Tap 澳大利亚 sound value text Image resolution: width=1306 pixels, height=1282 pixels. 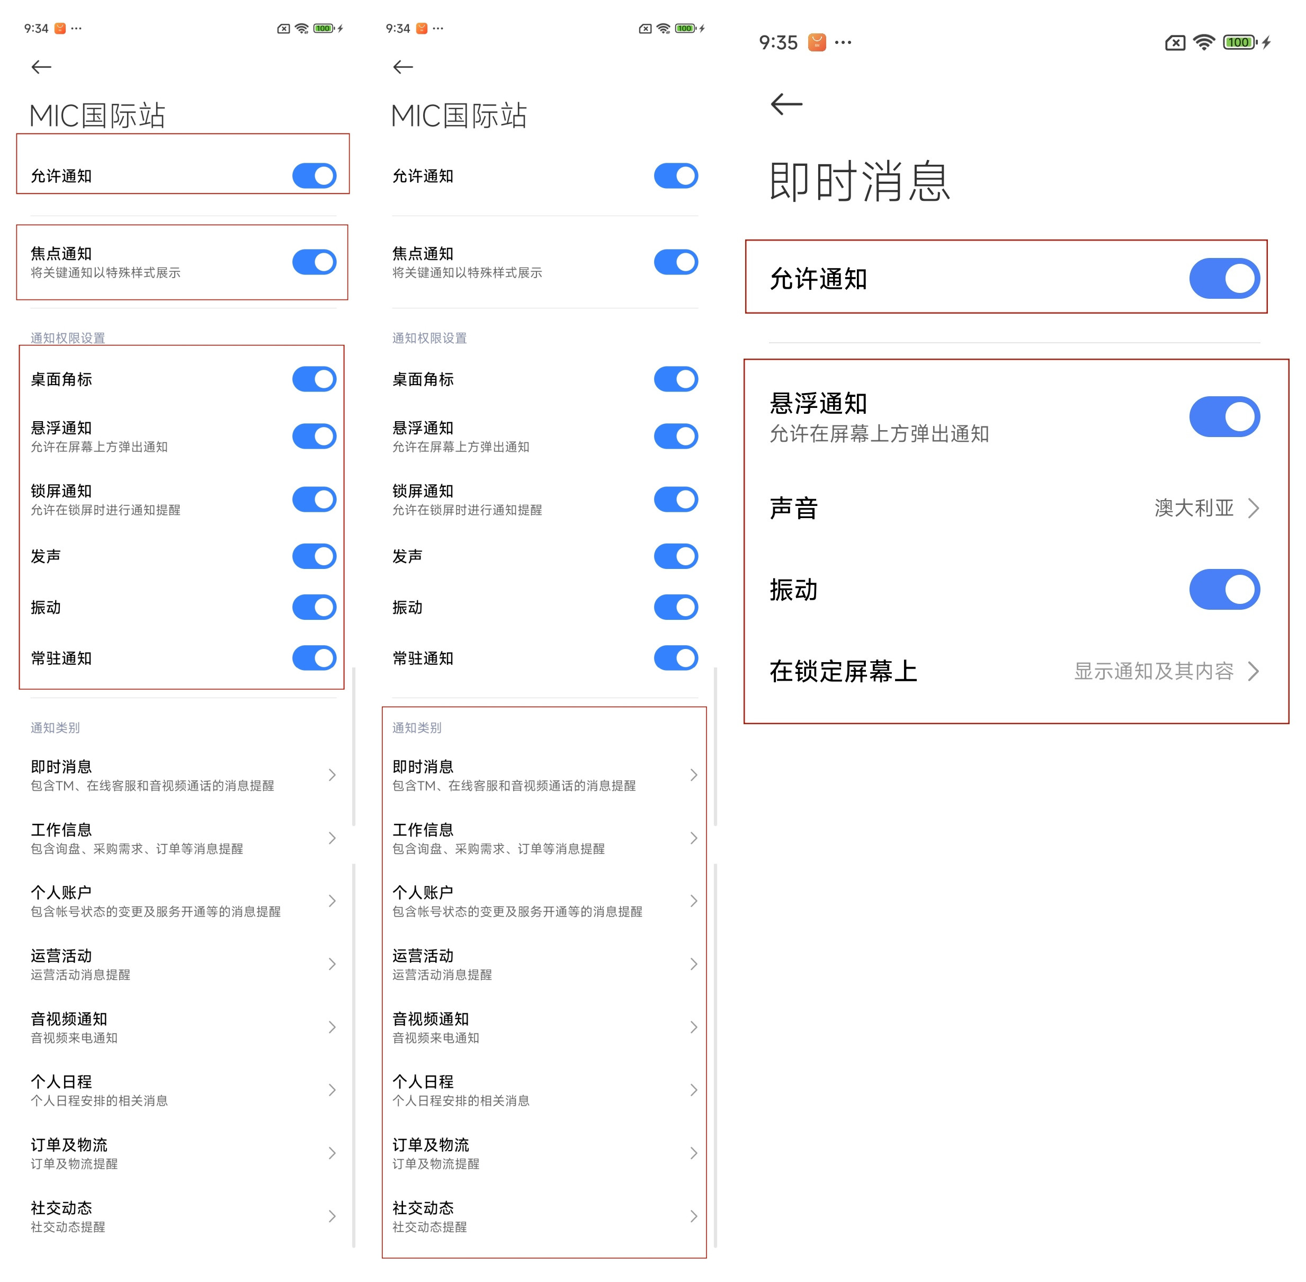click(1194, 508)
